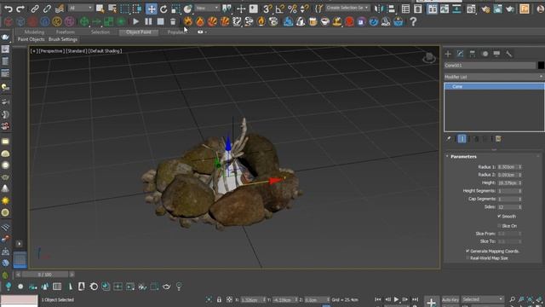
Task: Toggle Generate Mapping Coords checkbox
Action: point(468,251)
